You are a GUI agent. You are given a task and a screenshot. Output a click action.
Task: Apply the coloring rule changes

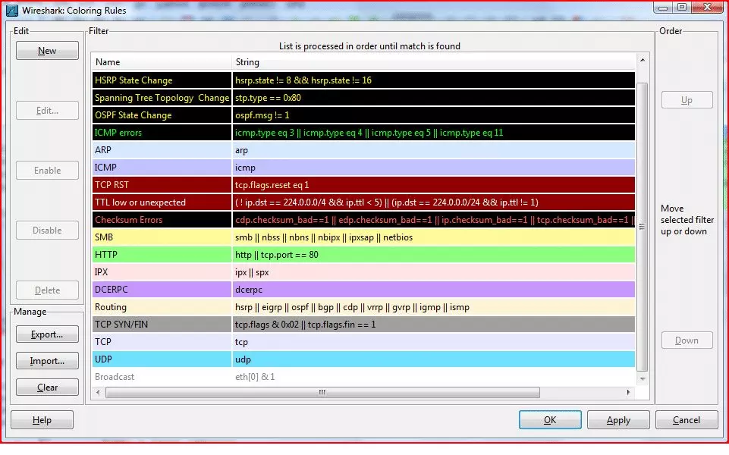coord(618,419)
